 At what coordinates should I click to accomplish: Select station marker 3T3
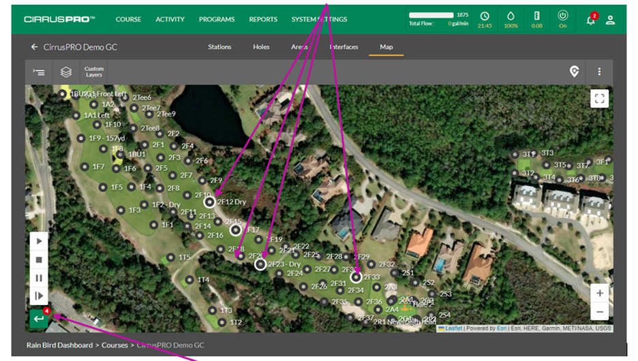pyautogui.click(x=534, y=153)
